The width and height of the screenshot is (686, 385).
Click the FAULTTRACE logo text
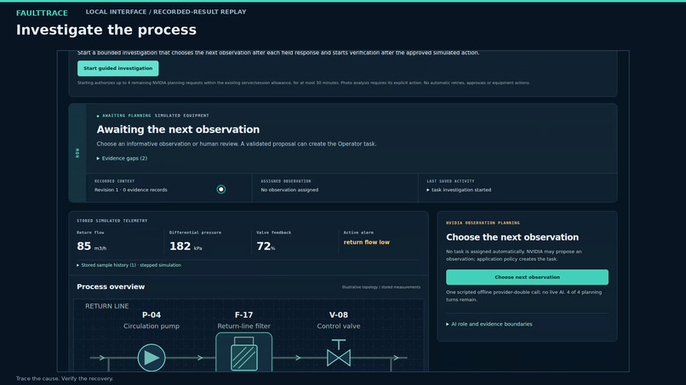coord(42,13)
